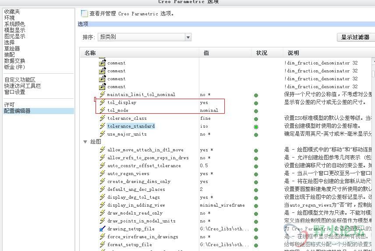Screen dimensions: 375x251
Task: Click the wand icon beside drawing_setup_file
Action: 103,229
